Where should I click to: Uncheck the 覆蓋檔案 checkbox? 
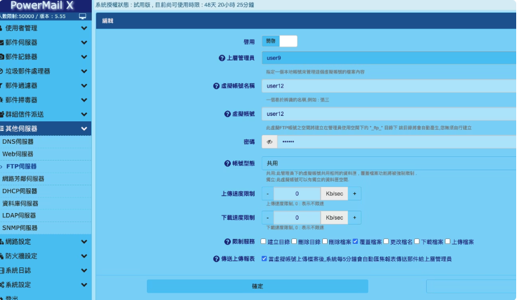tap(355, 241)
